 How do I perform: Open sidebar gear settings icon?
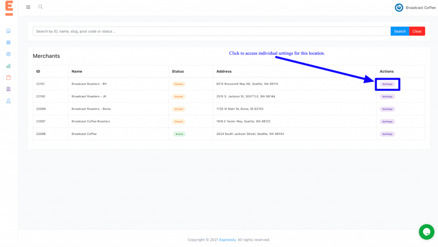(x=9, y=54)
